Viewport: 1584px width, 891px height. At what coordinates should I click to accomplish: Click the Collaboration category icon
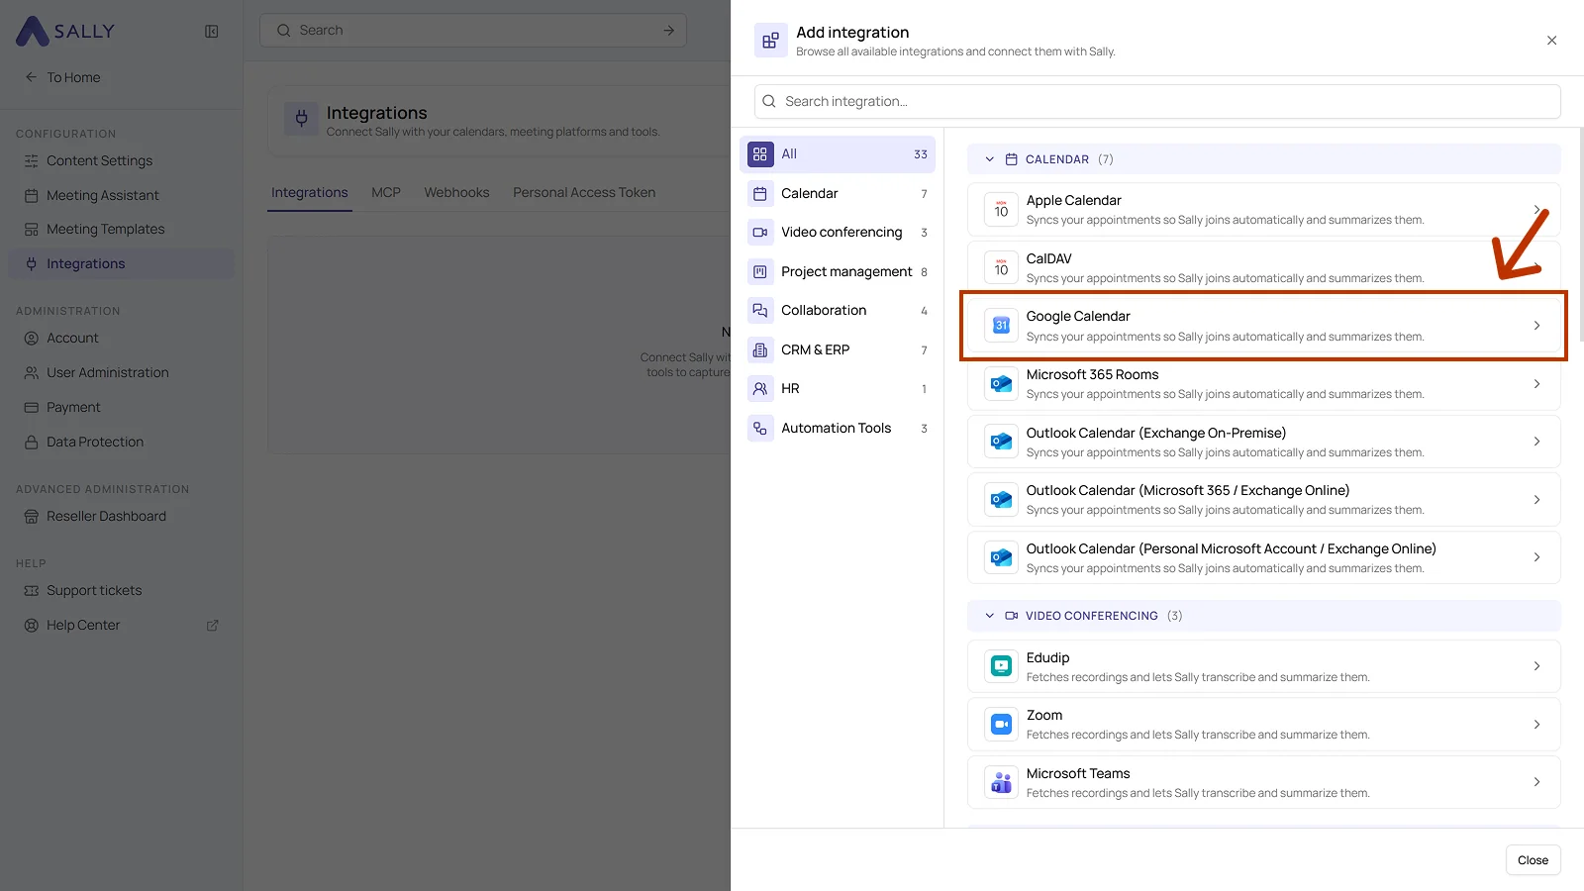click(x=760, y=310)
